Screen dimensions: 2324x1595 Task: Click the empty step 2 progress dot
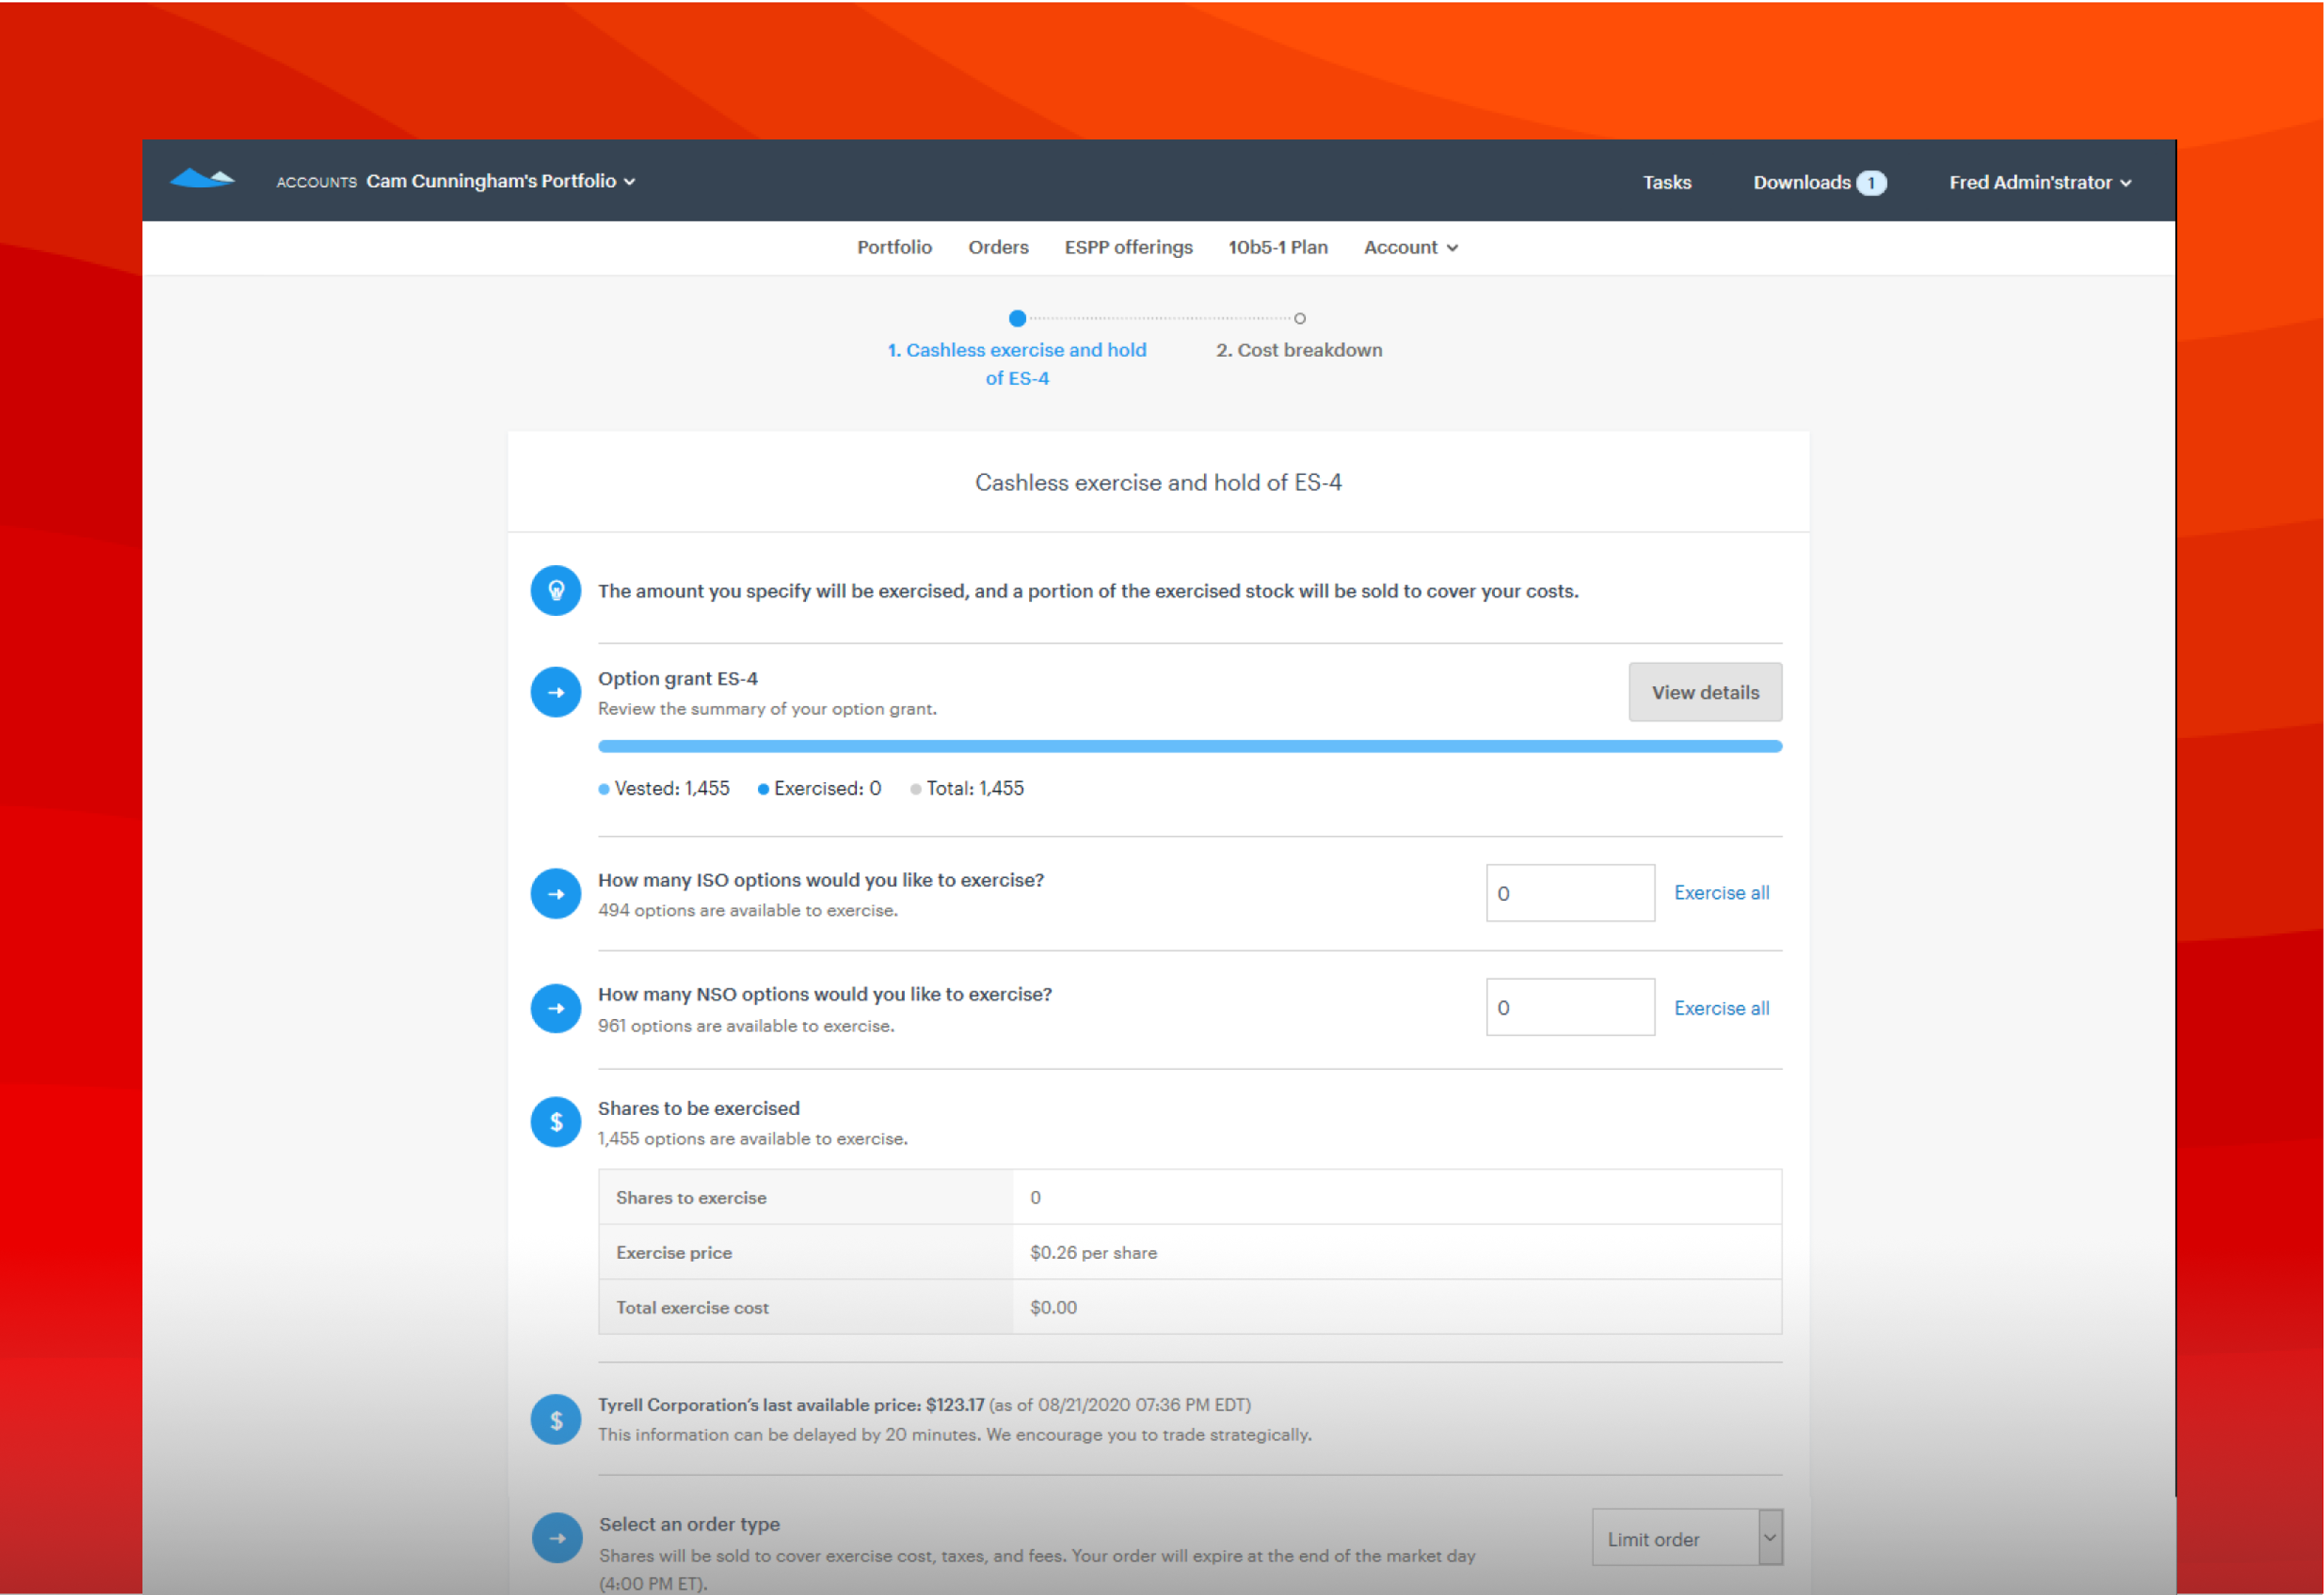pos(1299,318)
